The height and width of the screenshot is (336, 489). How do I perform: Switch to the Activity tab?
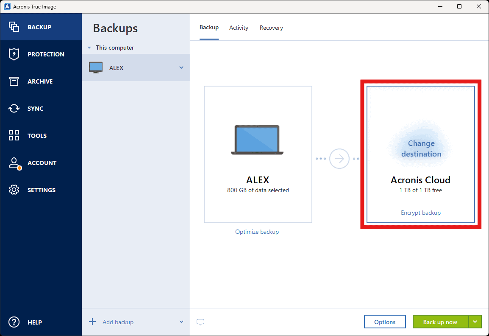(x=239, y=28)
